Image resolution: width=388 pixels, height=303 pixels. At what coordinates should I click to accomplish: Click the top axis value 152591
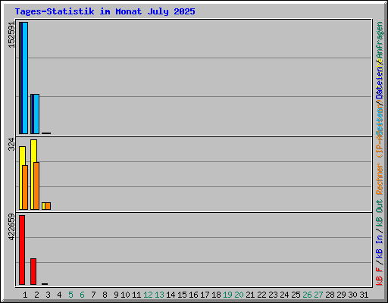11,35
